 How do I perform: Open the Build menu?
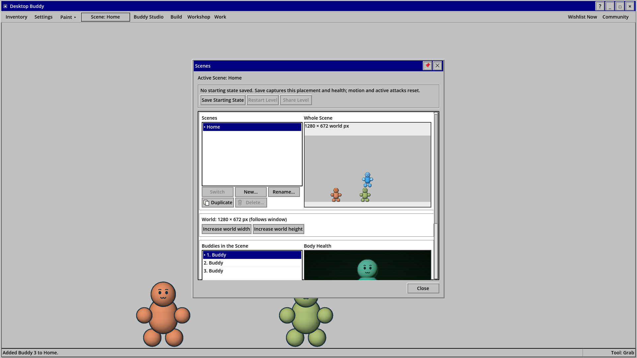[176, 17]
